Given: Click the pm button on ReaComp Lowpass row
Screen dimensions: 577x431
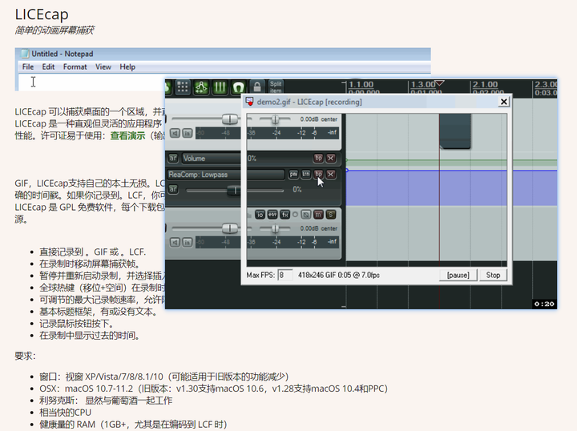Looking at the screenshot, I should coord(293,174).
